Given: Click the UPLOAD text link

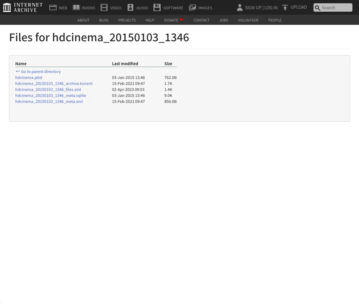Looking at the screenshot, I should [x=299, y=7].
